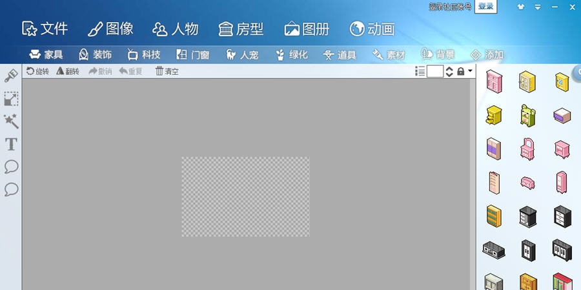581x290 pixels.
Task: Switch to the 素材 category tab
Action: pyautogui.click(x=389, y=55)
